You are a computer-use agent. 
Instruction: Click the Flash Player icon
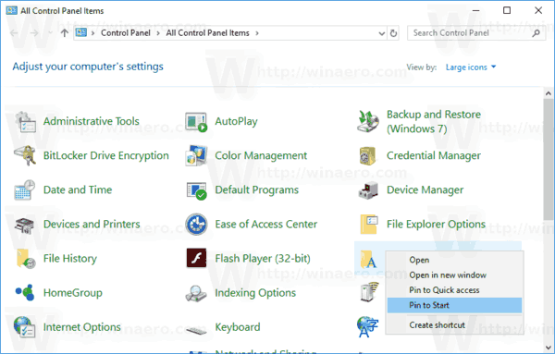(x=196, y=258)
